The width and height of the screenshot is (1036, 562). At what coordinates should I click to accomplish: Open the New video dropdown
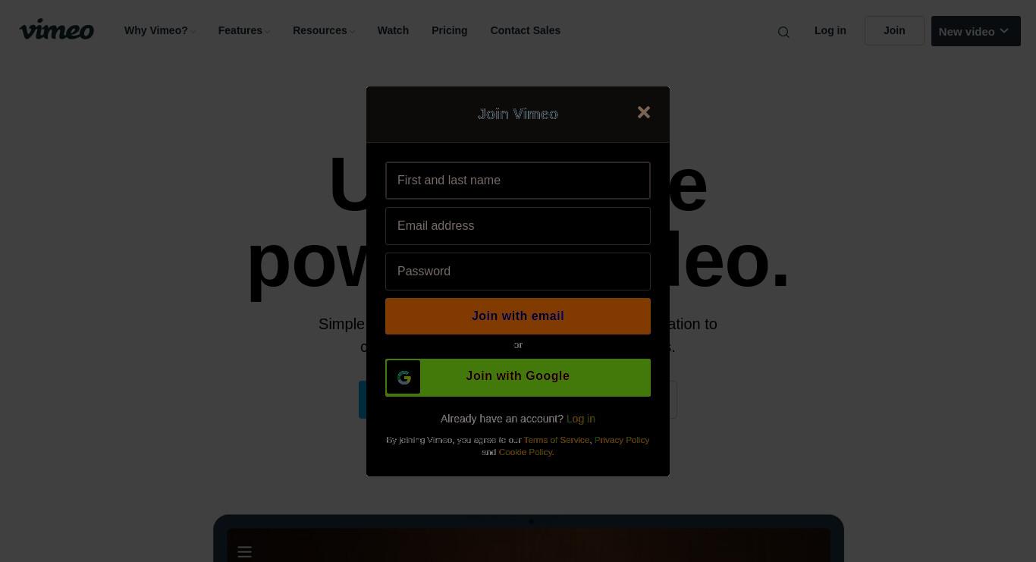coord(975,31)
